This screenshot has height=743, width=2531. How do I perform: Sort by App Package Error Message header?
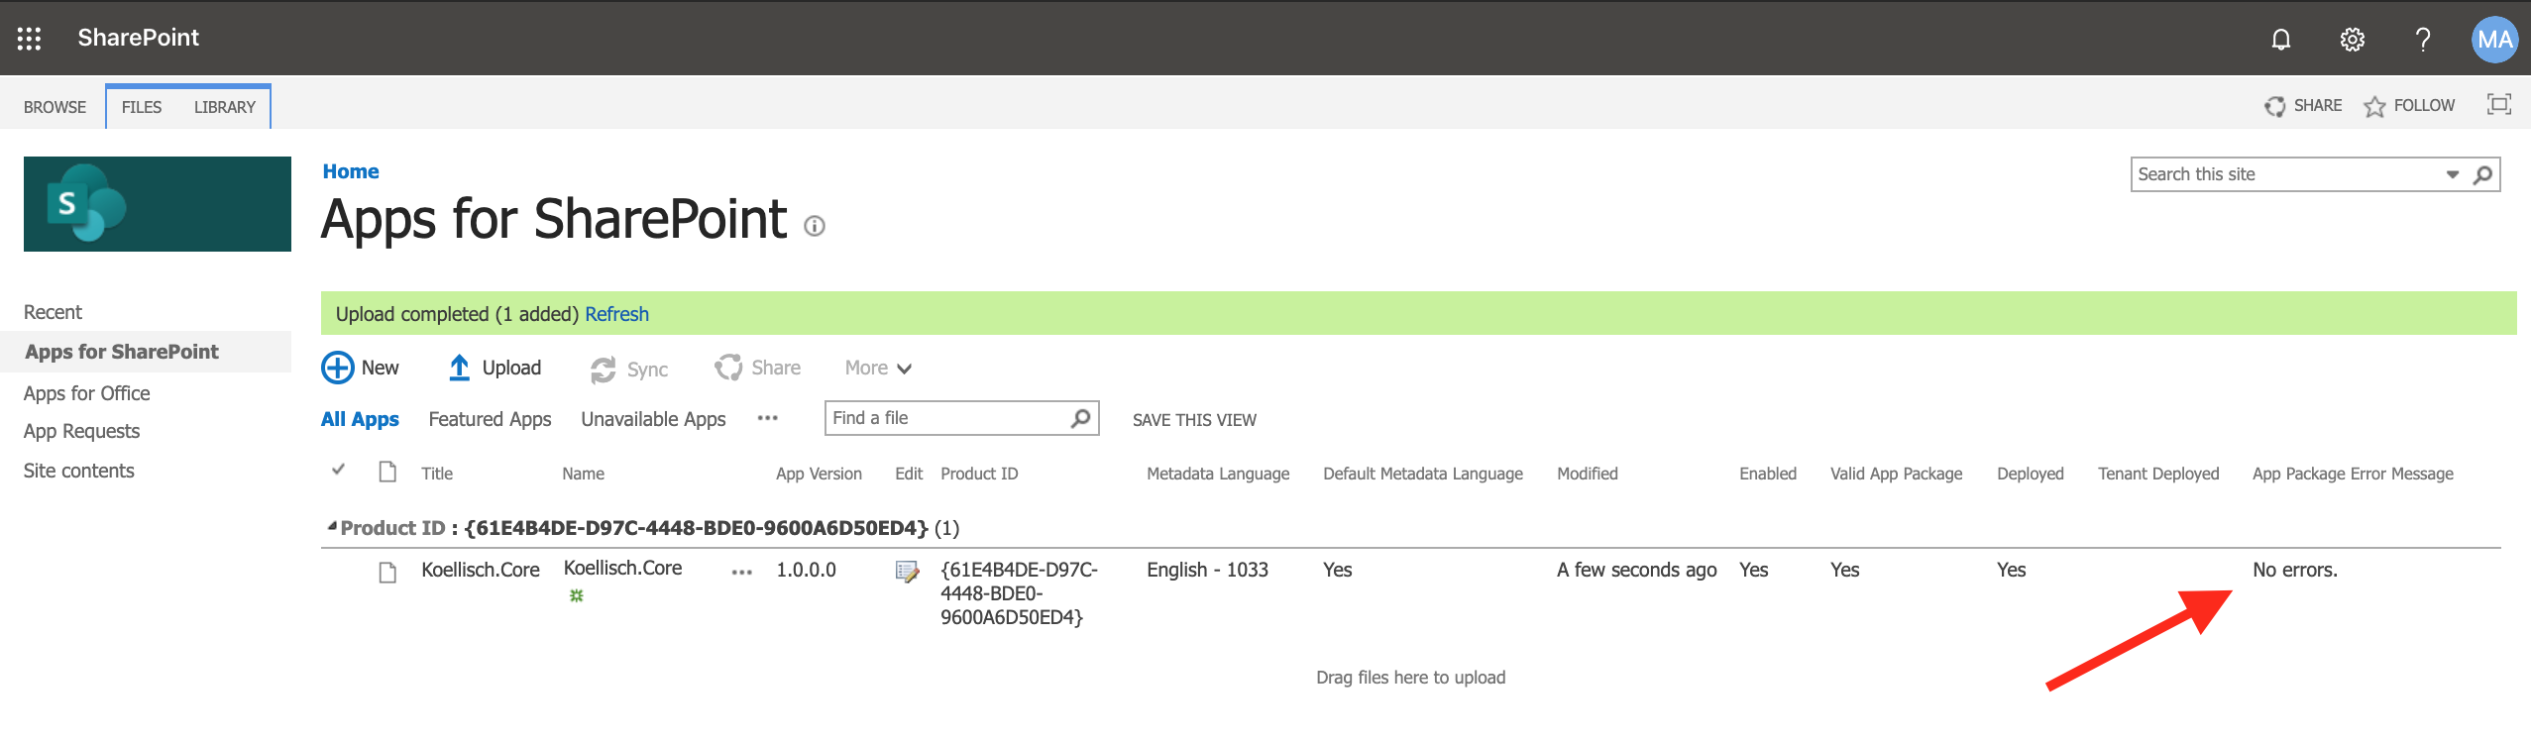pyautogui.click(x=2353, y=474)
